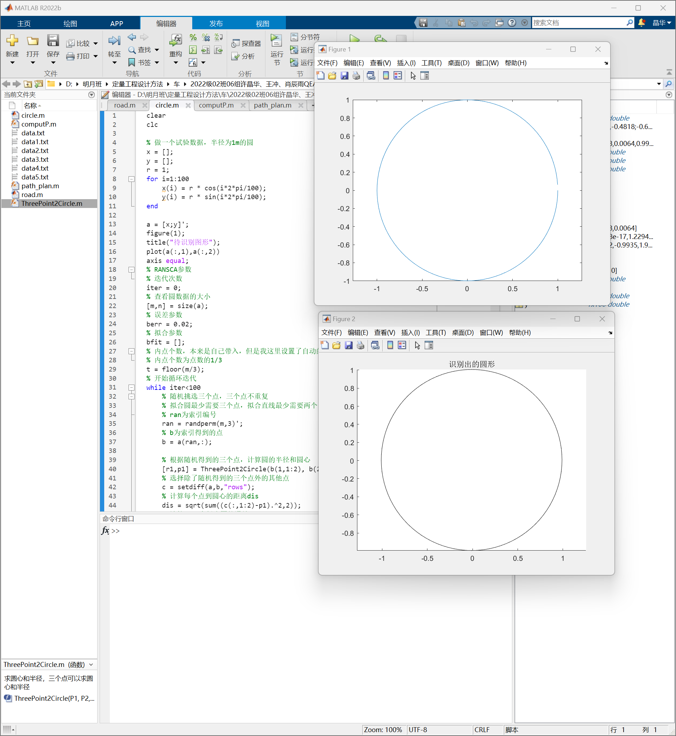676x736 pixels.
Task: Open Figure 1 File (文件) menu
Action: pyautogui.click(x=327, y=63)
